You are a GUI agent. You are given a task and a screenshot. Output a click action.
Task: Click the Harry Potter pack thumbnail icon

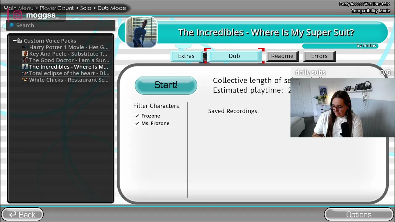pos(25,47)
